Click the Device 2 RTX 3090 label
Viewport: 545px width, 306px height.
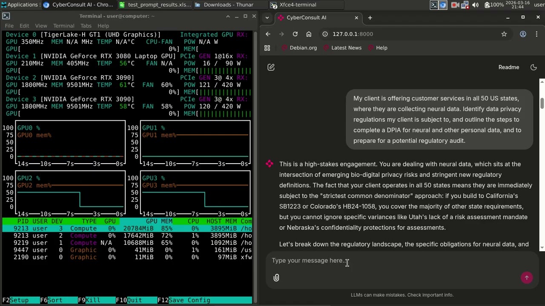pyautogui.click(x=70, y=78)
